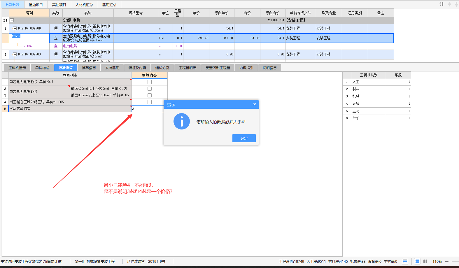Click the 换算内容 column header
Screen dimensions: 459x268
(x=150, y=75)
